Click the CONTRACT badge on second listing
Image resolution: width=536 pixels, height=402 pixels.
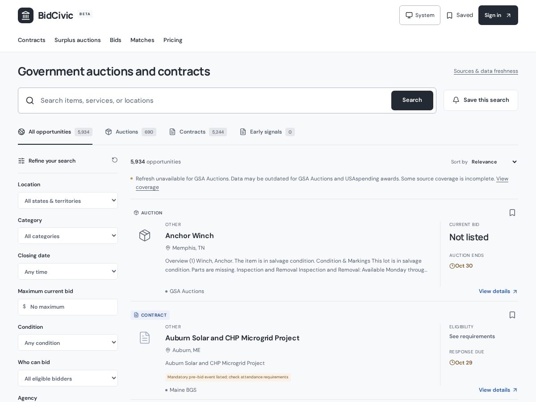150,315
